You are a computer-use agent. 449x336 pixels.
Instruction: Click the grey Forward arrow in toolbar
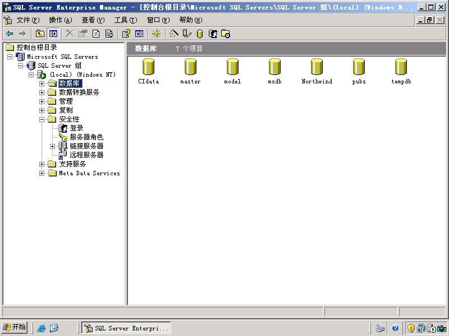pos(22,34)
